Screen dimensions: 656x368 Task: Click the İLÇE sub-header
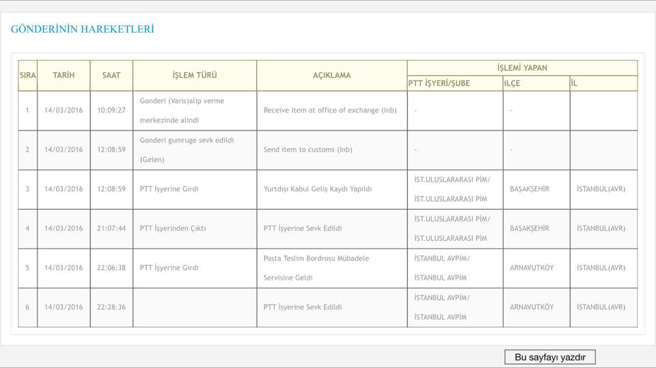pyautogui.click(x=536, y=83)
